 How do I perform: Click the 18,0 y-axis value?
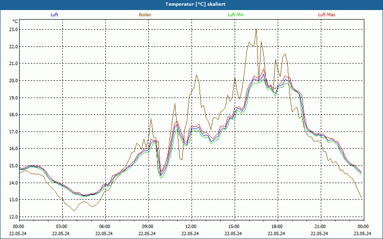14,115
